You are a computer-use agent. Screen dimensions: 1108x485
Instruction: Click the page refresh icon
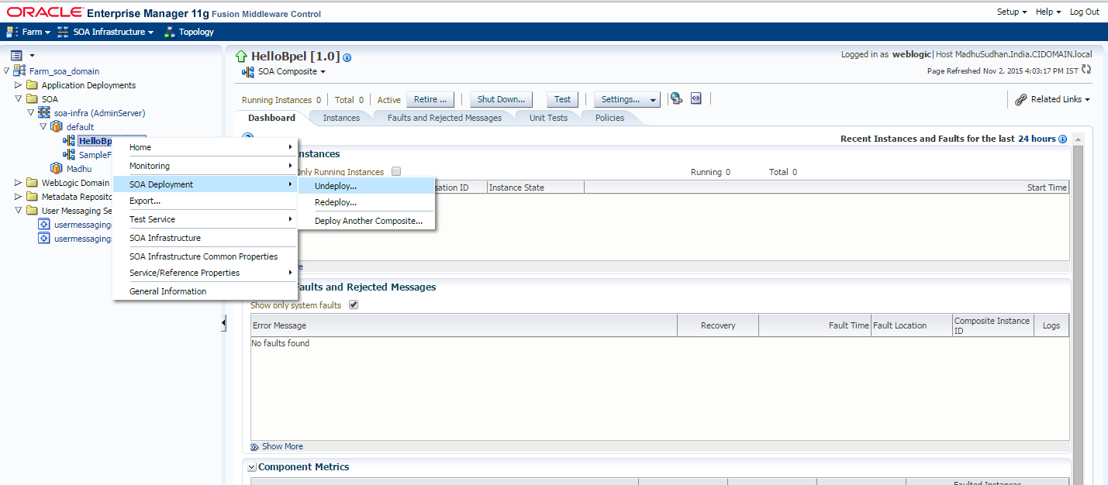point(1086,70)
